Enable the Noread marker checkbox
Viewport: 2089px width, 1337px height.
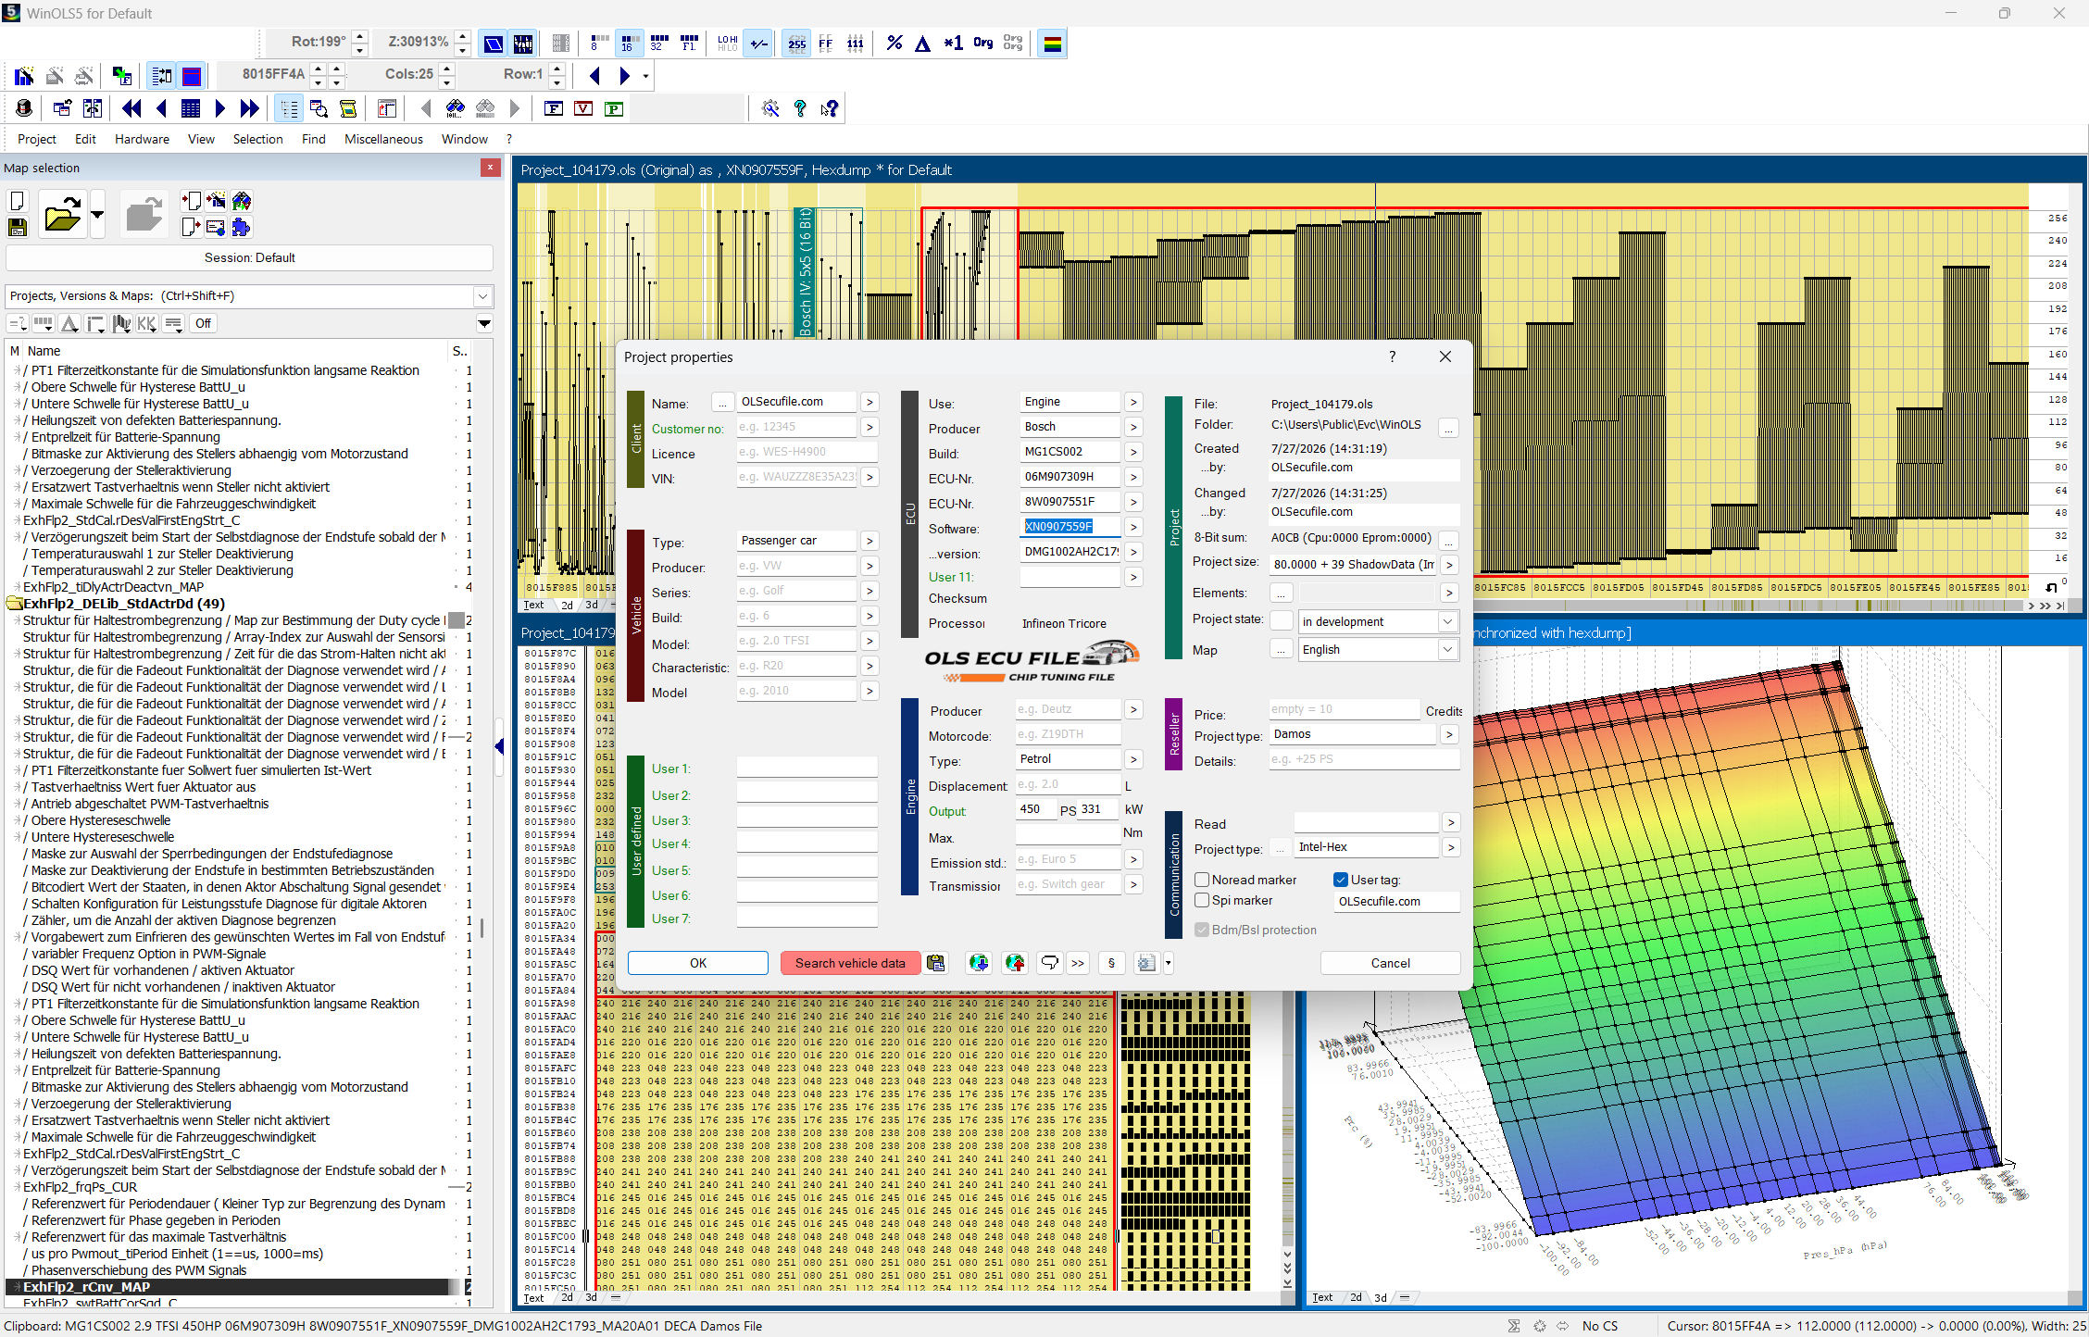pyautogui.click(x=1202, y=880)
